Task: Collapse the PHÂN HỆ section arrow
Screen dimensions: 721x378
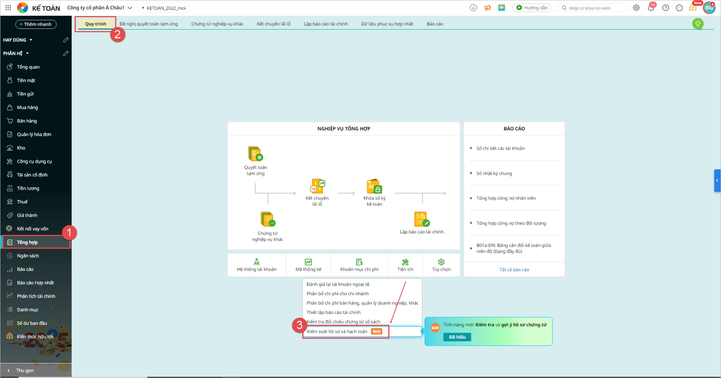Action: pos(27,53)
